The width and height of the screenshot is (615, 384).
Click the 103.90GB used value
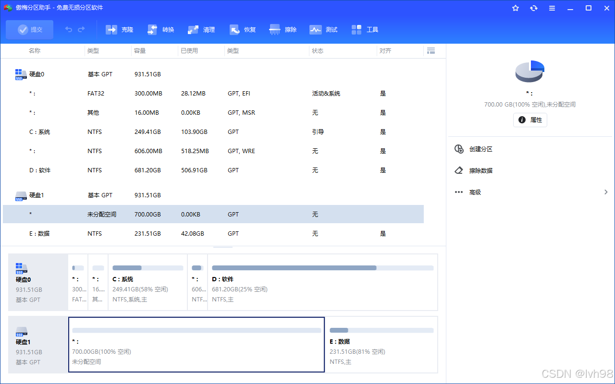tap(194, 132)
